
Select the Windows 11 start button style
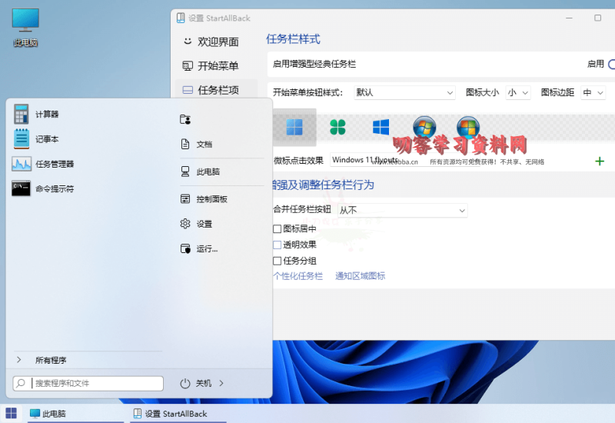pos(294,127)
